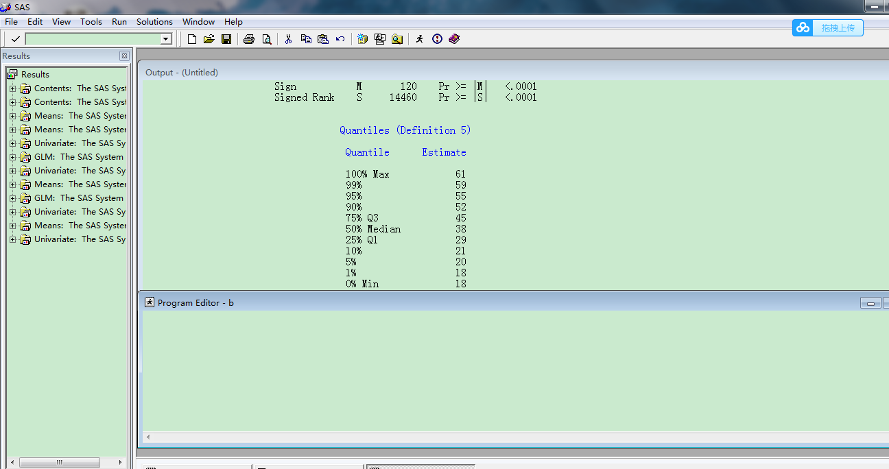Open SAS Explorer from the toolbar
The height and width of the screenshot is (469, 889).
click(380, 39)
